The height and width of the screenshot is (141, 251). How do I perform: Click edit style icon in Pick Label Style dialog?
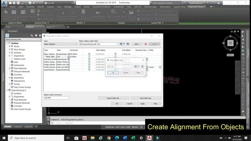(x=135, y=67)
